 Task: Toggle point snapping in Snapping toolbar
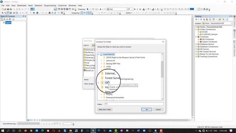(x=82, y=13)
